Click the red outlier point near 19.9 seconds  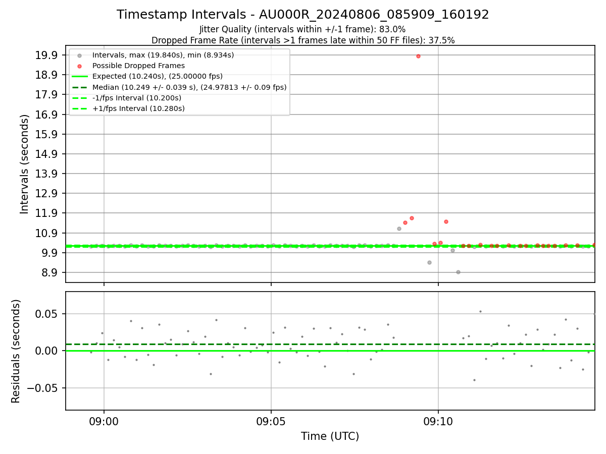pos(418,56)
